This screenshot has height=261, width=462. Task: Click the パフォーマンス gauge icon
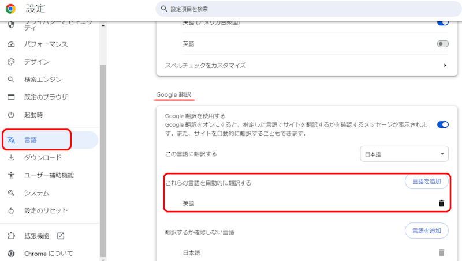point(11,44)
